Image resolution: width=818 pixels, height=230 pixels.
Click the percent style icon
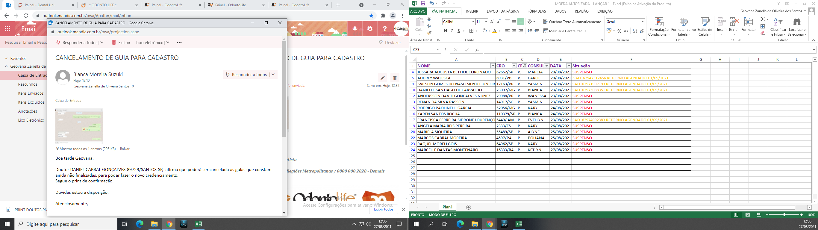(x=619, y=31)
